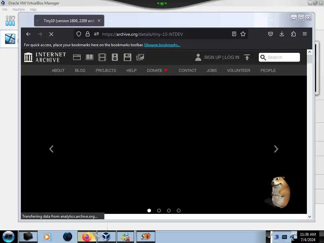Screen dimensions: 324x243
Task: Select the Tiny10 browser tab
Action: tap(69, 21)
